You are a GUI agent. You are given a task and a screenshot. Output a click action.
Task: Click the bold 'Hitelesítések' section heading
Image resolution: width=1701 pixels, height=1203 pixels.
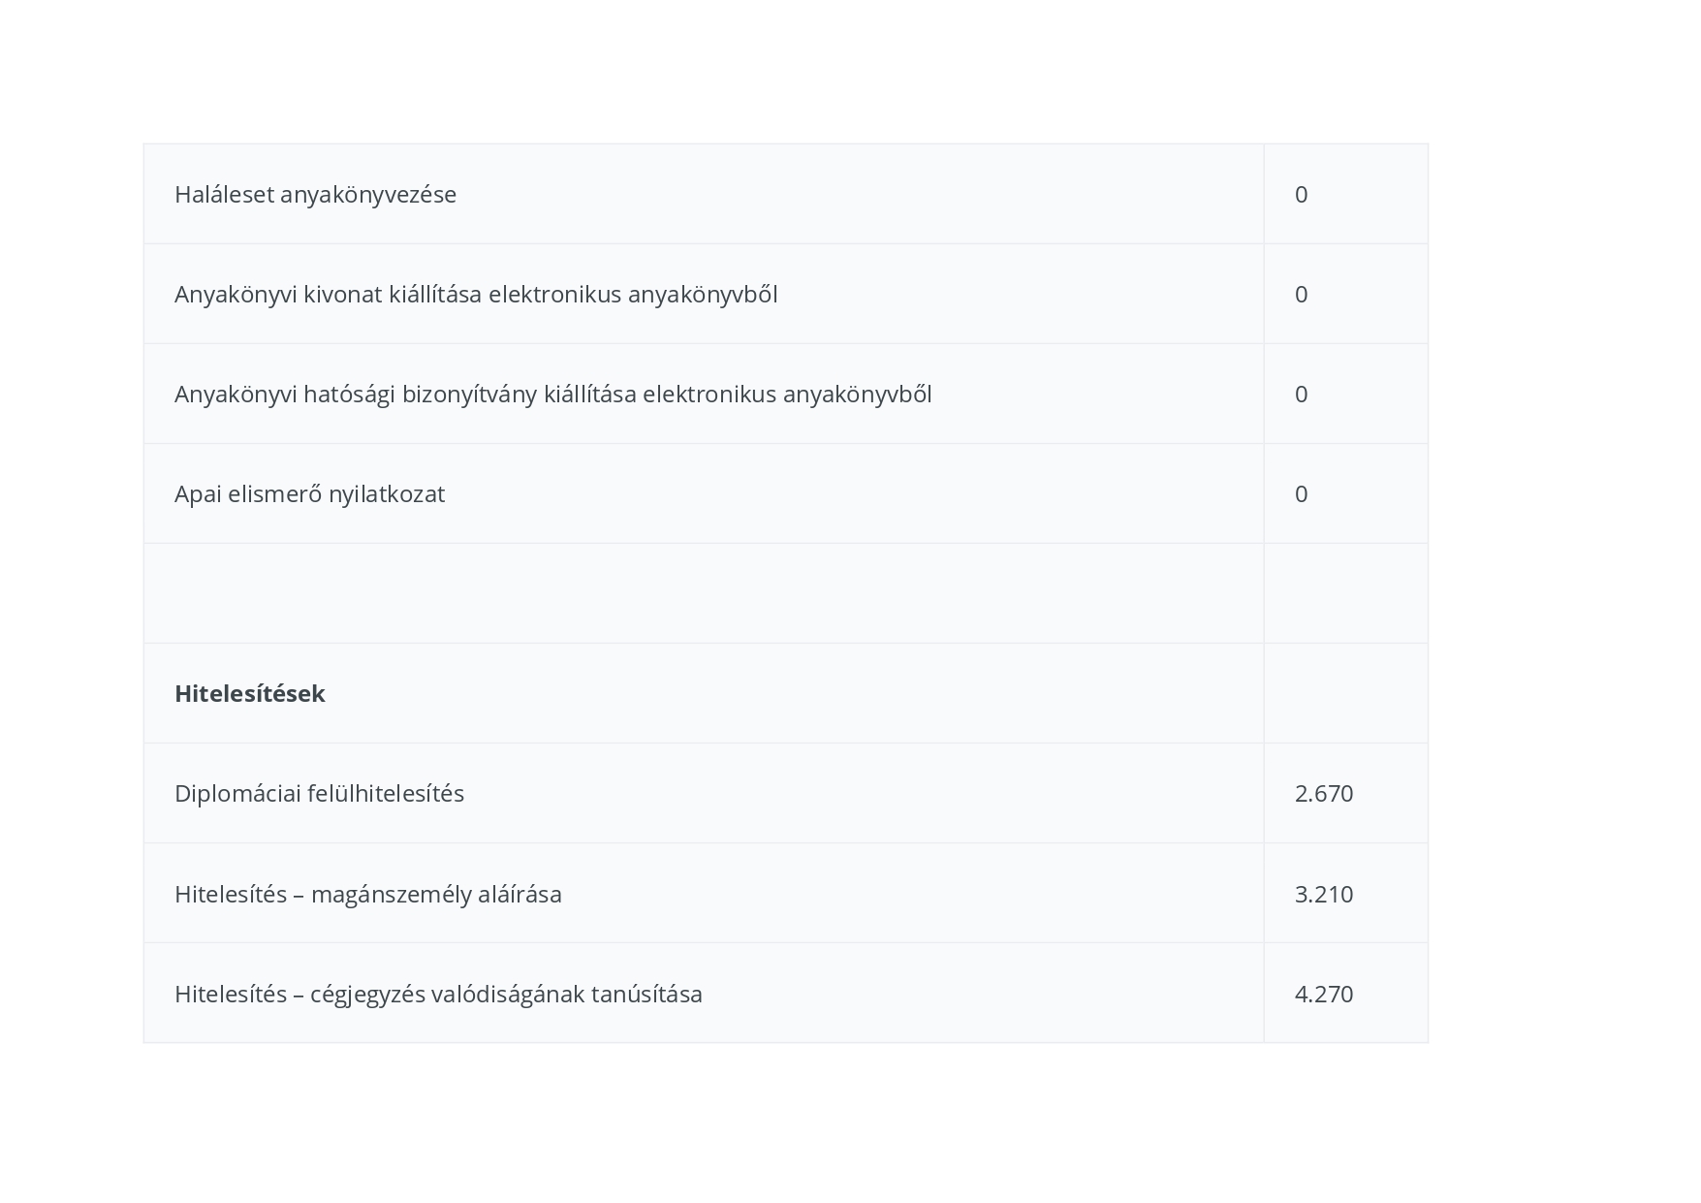point(249,694)
